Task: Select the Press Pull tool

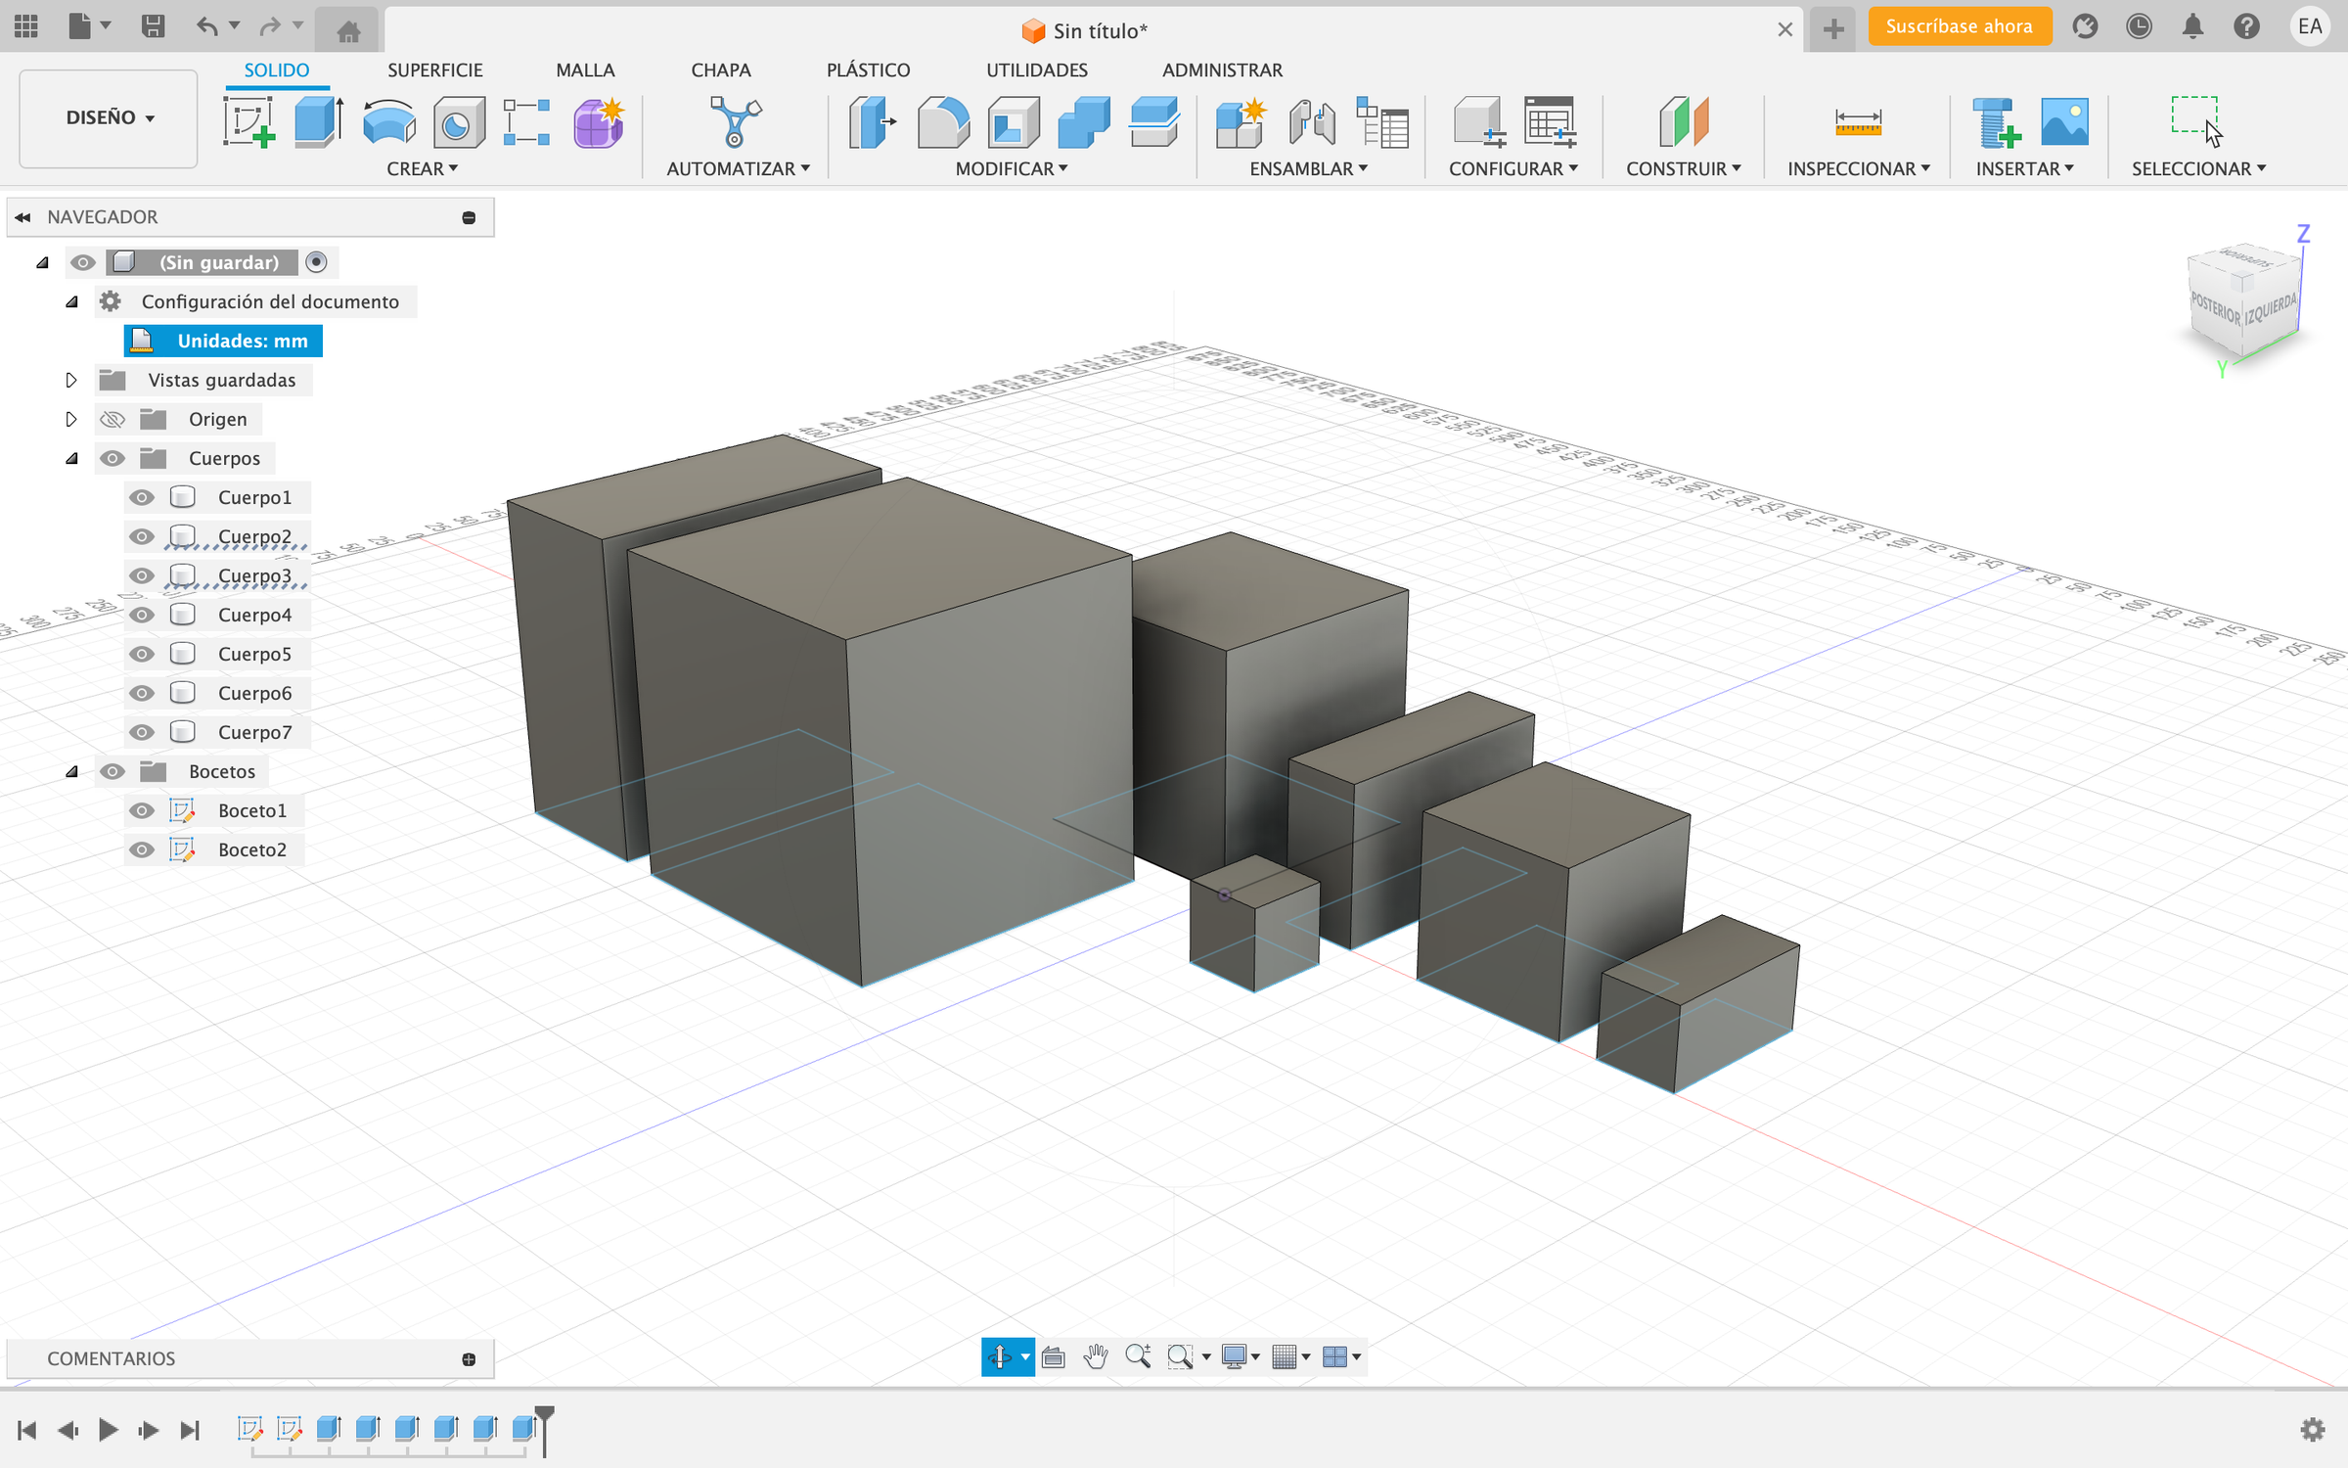Action: tap(872, 122)
